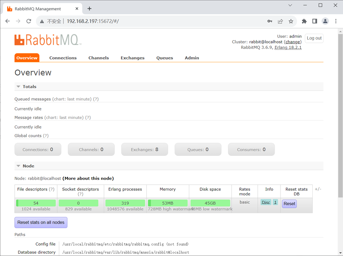
Task: Toggle node table columns with +/-
Action: tap(318, 189)
